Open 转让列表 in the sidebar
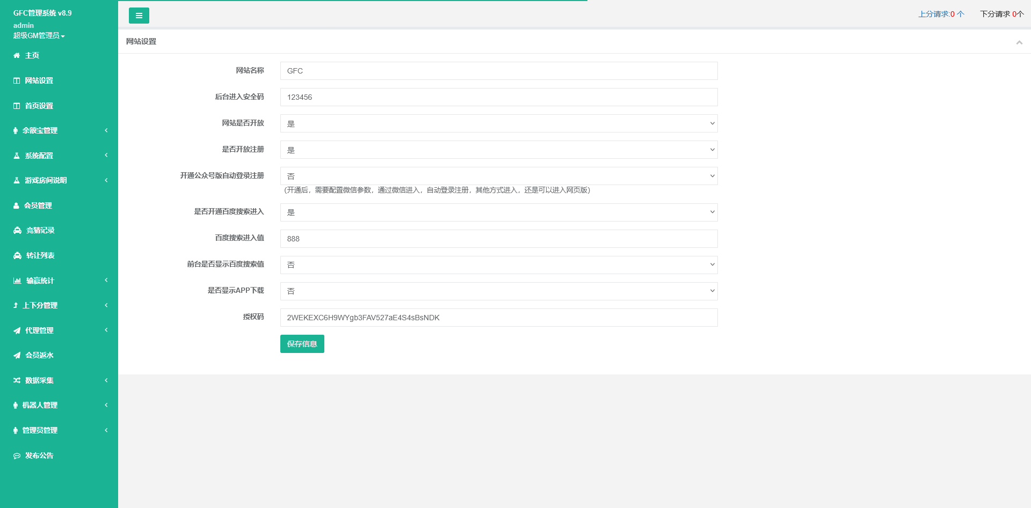 click(x=40, y=255)
